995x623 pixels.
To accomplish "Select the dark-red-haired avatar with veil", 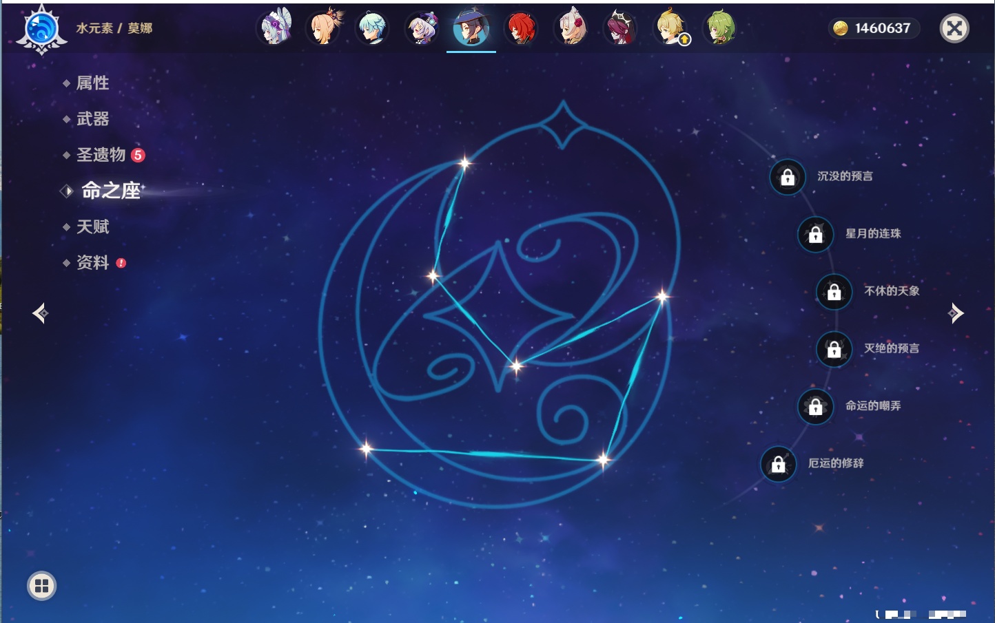I will 620,28.
